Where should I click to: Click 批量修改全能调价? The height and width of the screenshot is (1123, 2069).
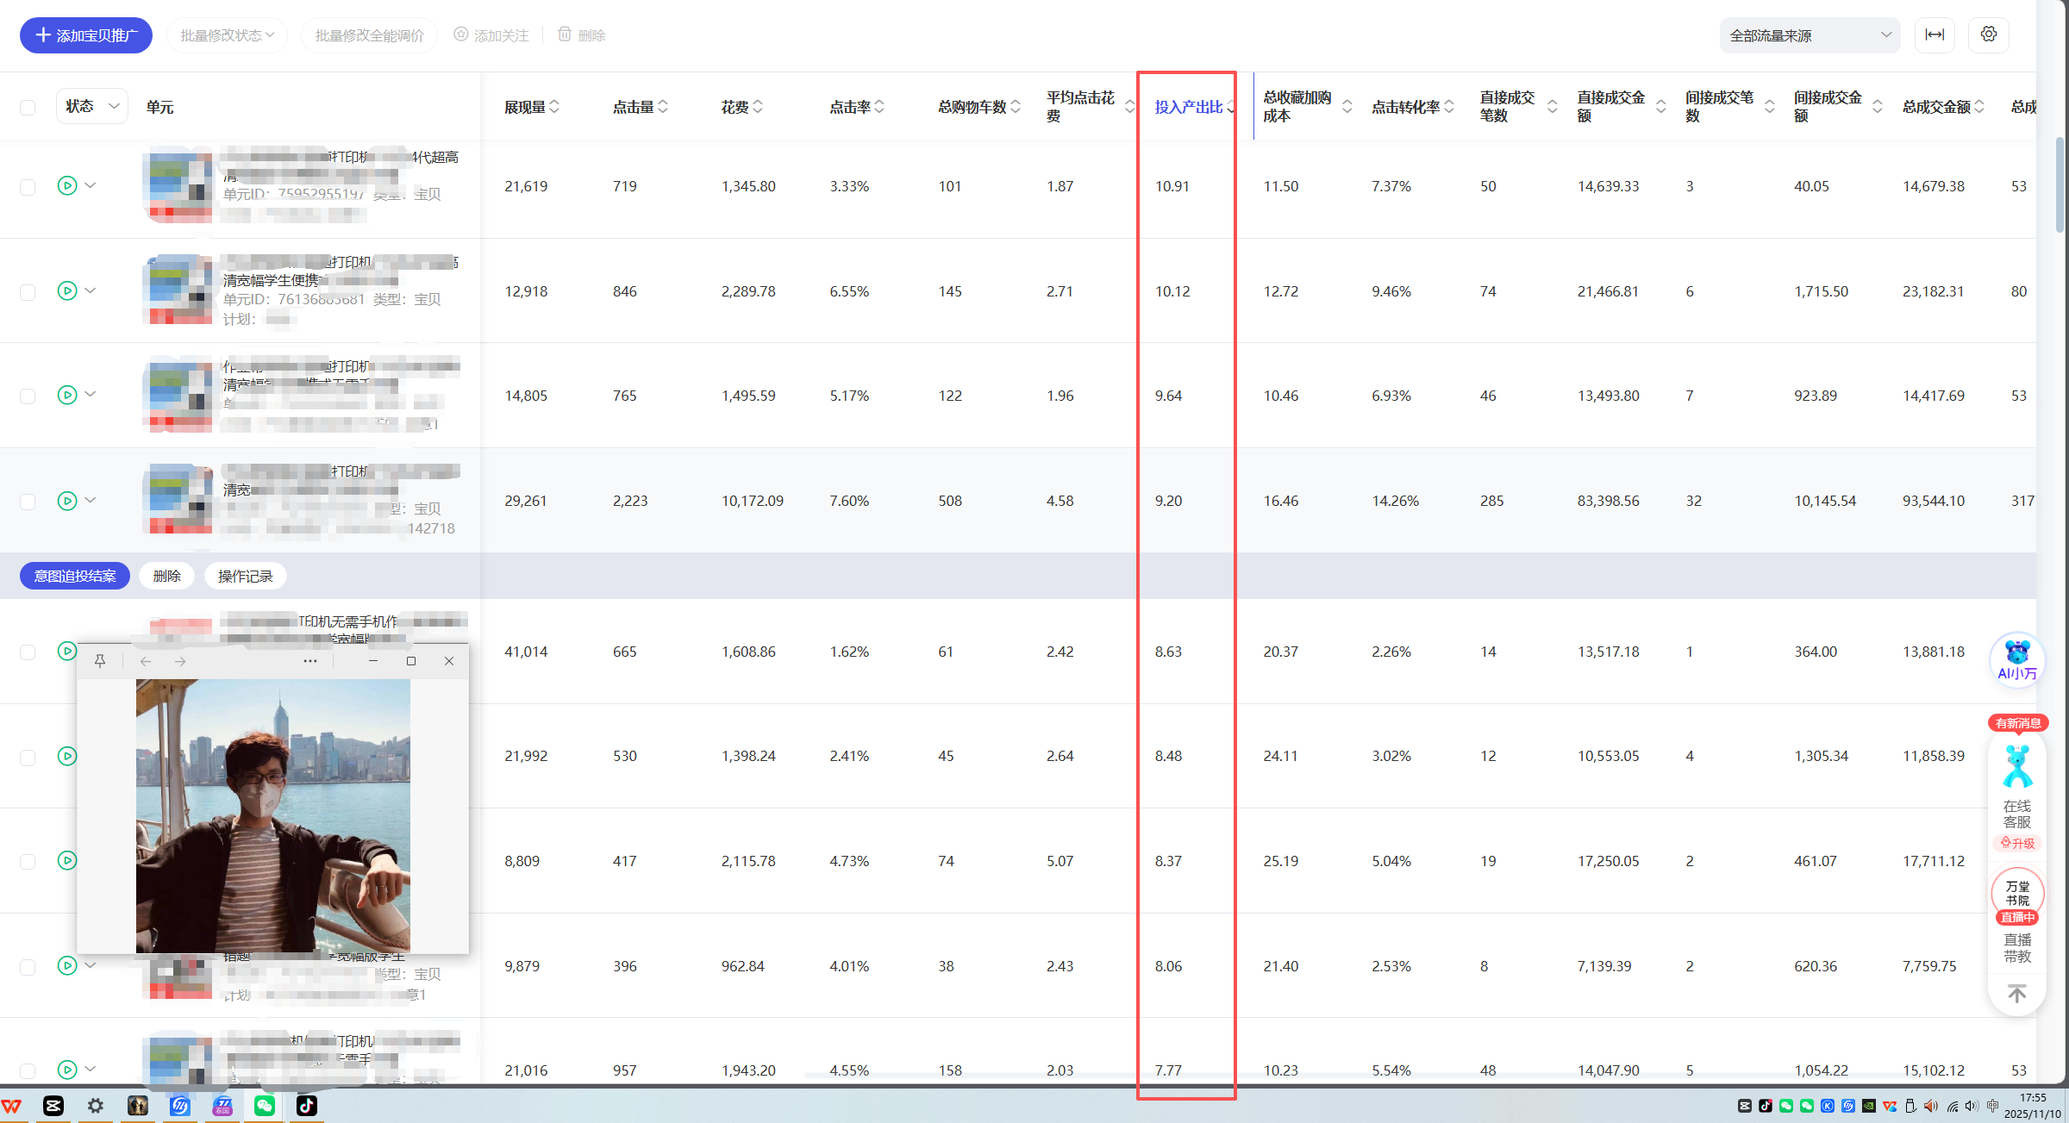click(369, 35)
